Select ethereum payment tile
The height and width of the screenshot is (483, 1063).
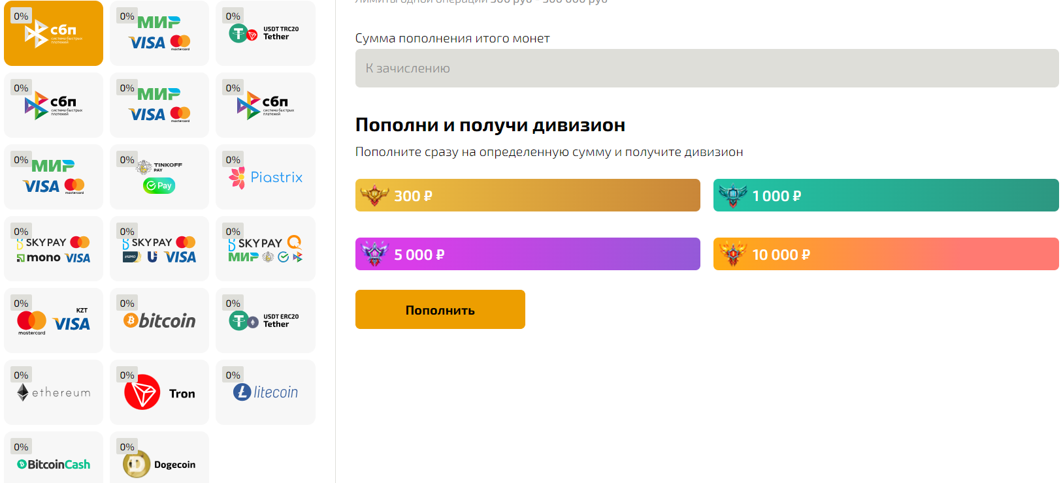click(x=54, y=392)
